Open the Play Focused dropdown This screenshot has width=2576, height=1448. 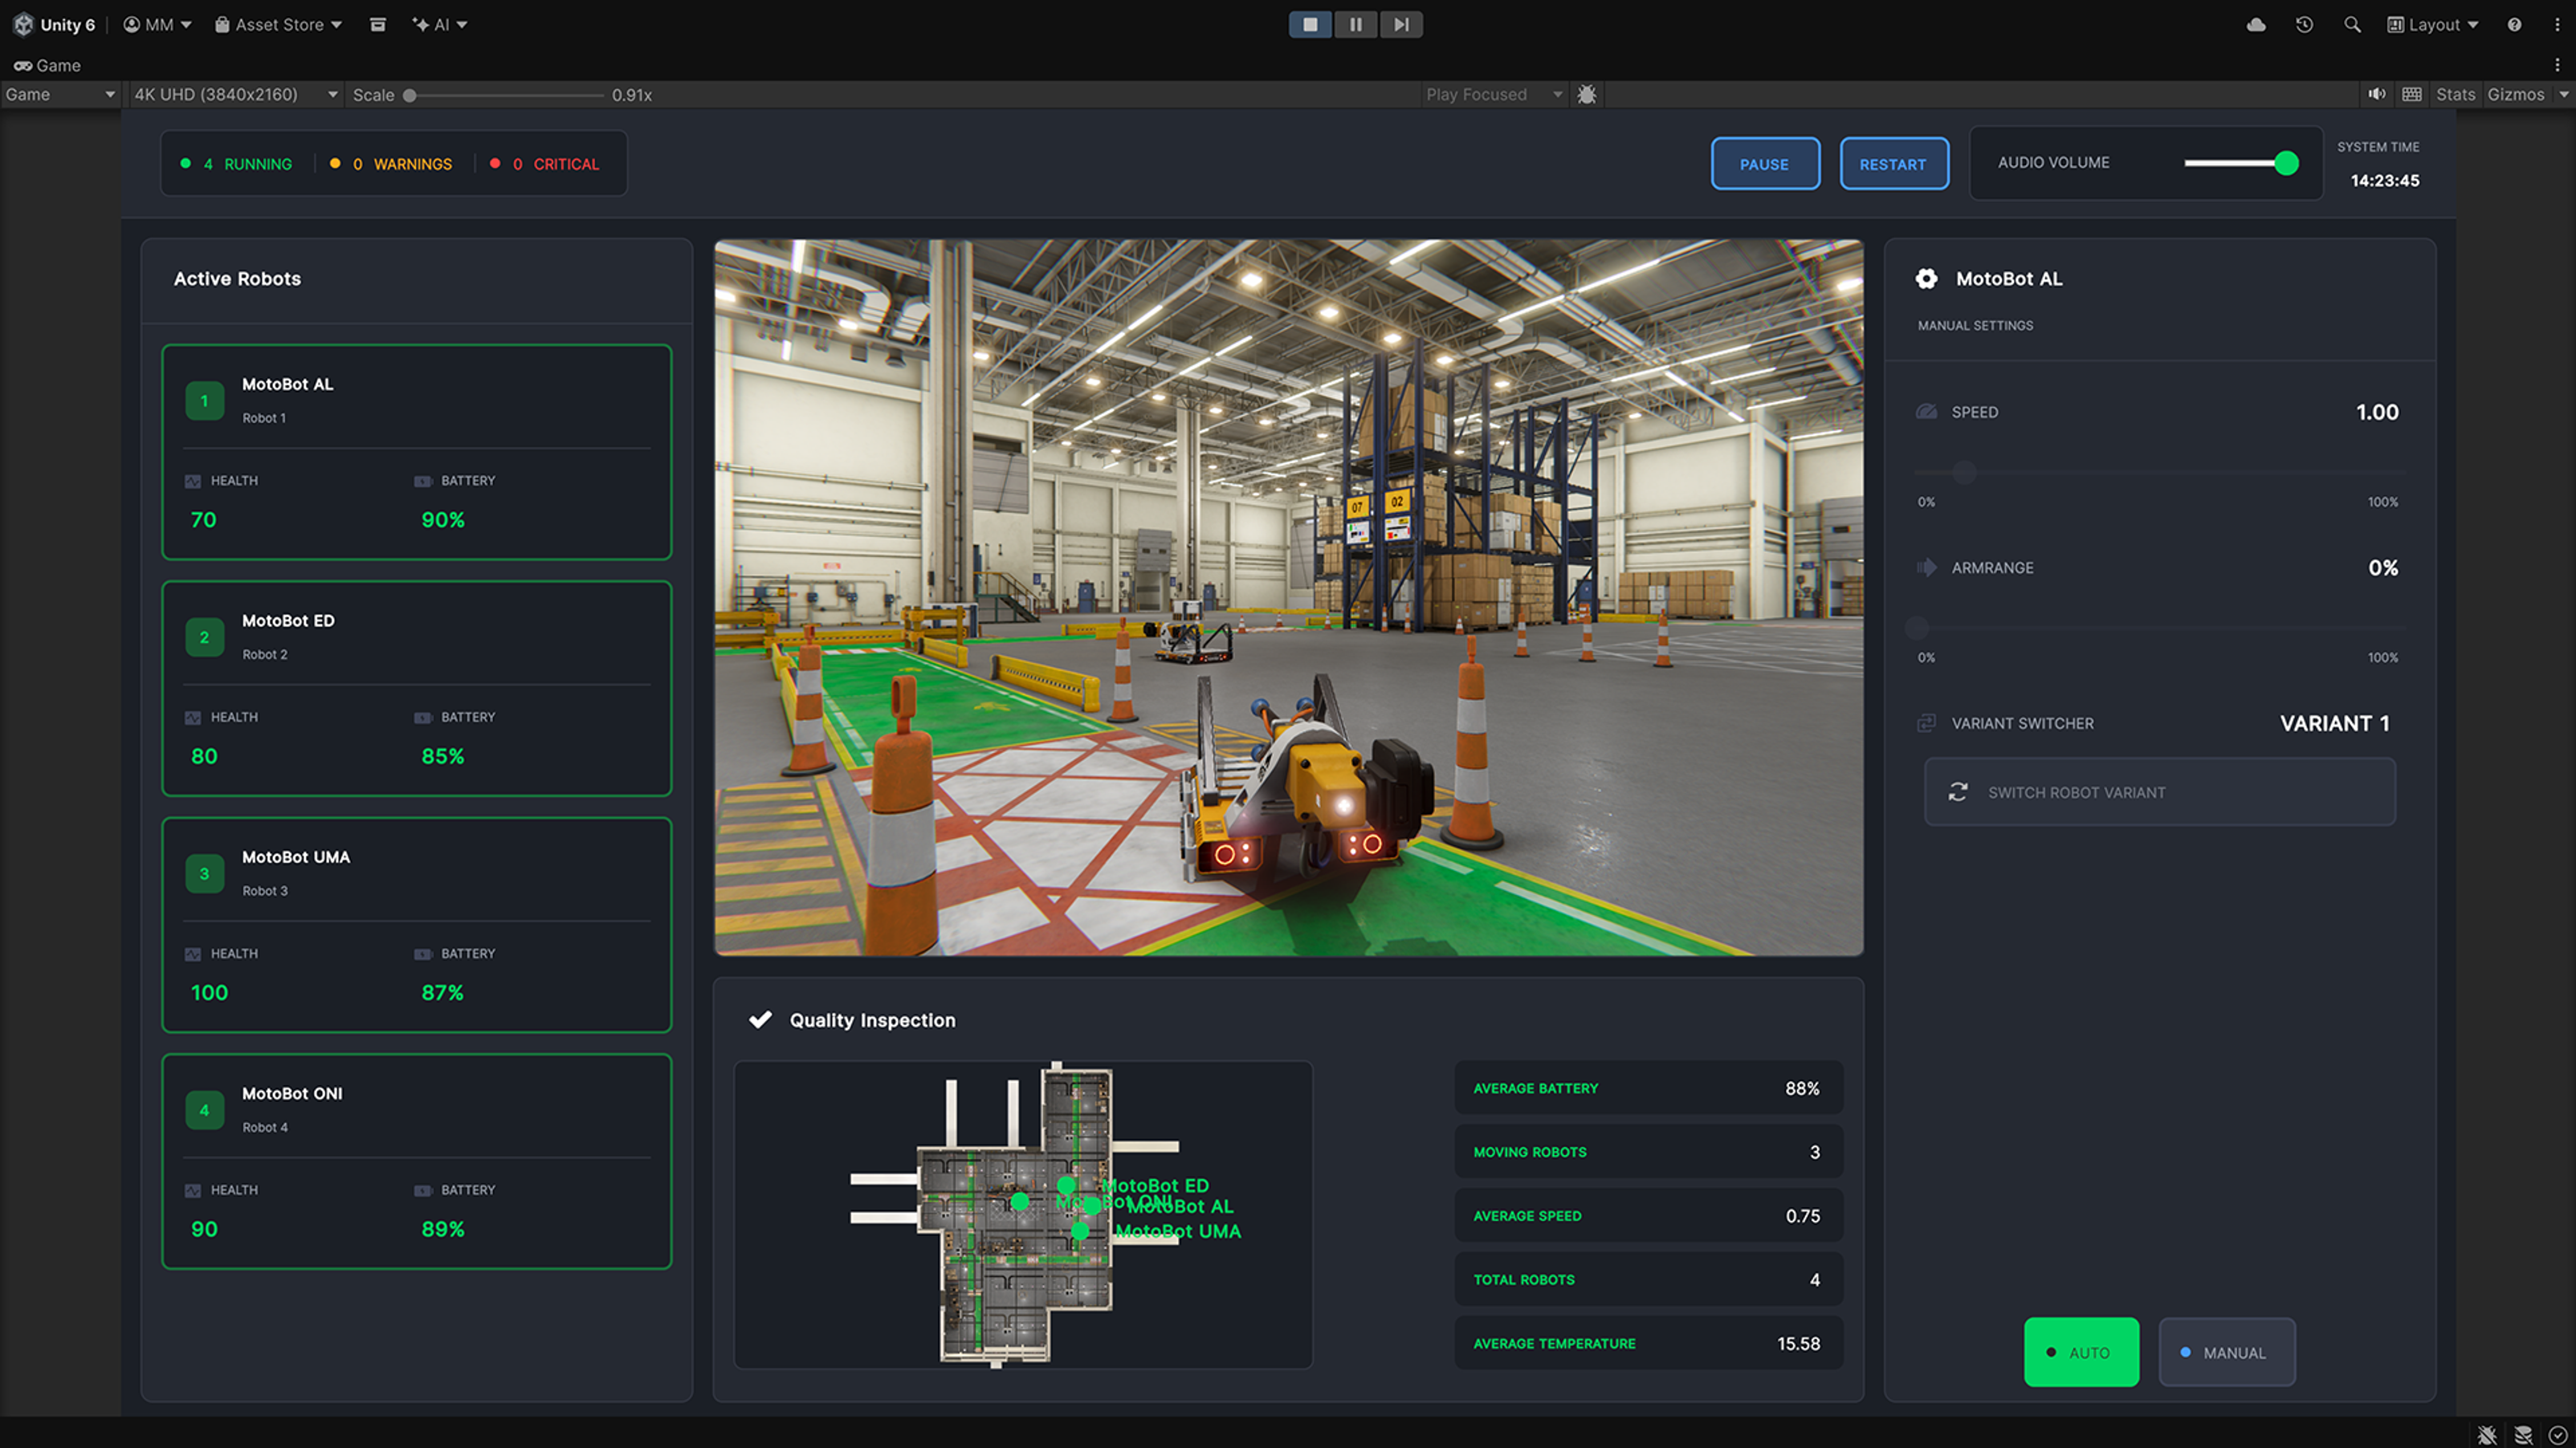pos(1494,94)
